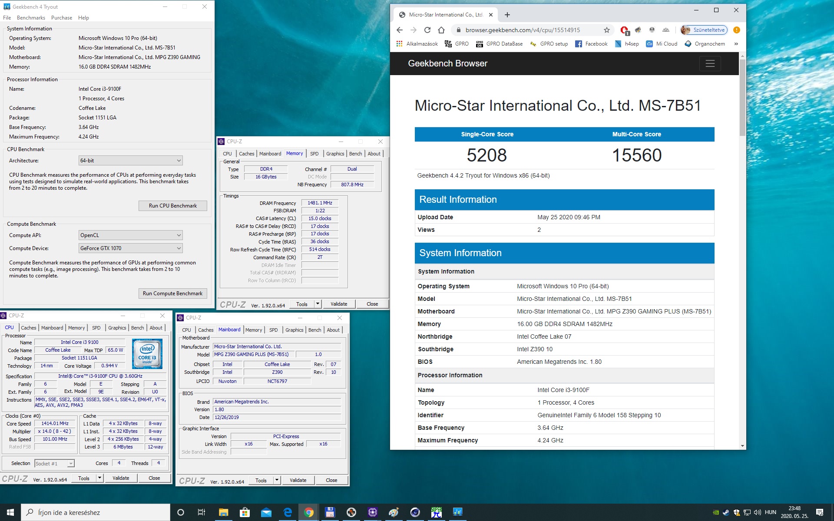Open Mail app from the taskbar
The height and width of the screenshot is (521, 834).
click(x=266, y=512)
